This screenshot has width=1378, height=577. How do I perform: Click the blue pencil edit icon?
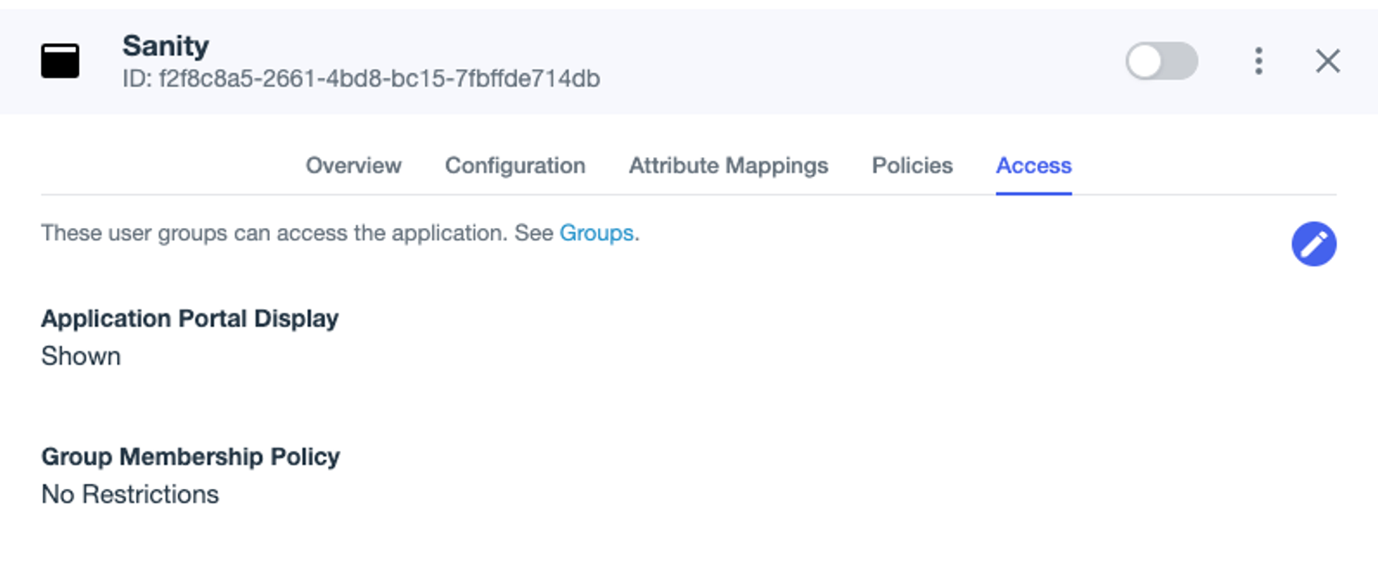[1313, 244]
